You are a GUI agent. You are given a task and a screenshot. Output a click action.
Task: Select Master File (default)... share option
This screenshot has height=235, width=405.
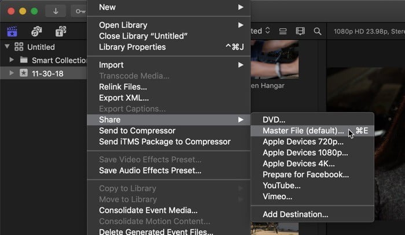tap(312, 130)
